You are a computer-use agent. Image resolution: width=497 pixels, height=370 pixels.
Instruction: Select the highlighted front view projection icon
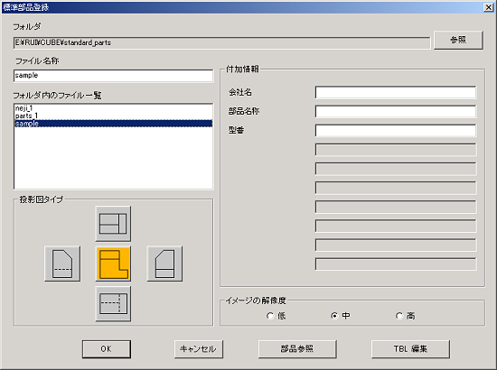tap(113, 264)
